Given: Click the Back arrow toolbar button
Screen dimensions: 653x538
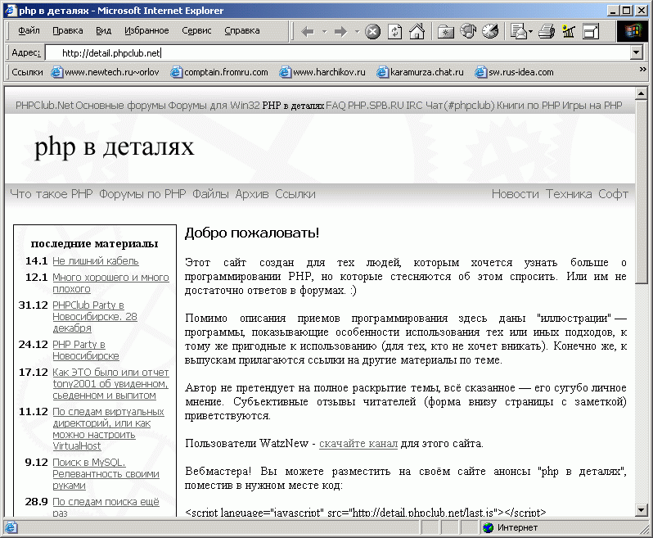Looking at the screenshot, I should click(308, 32).
